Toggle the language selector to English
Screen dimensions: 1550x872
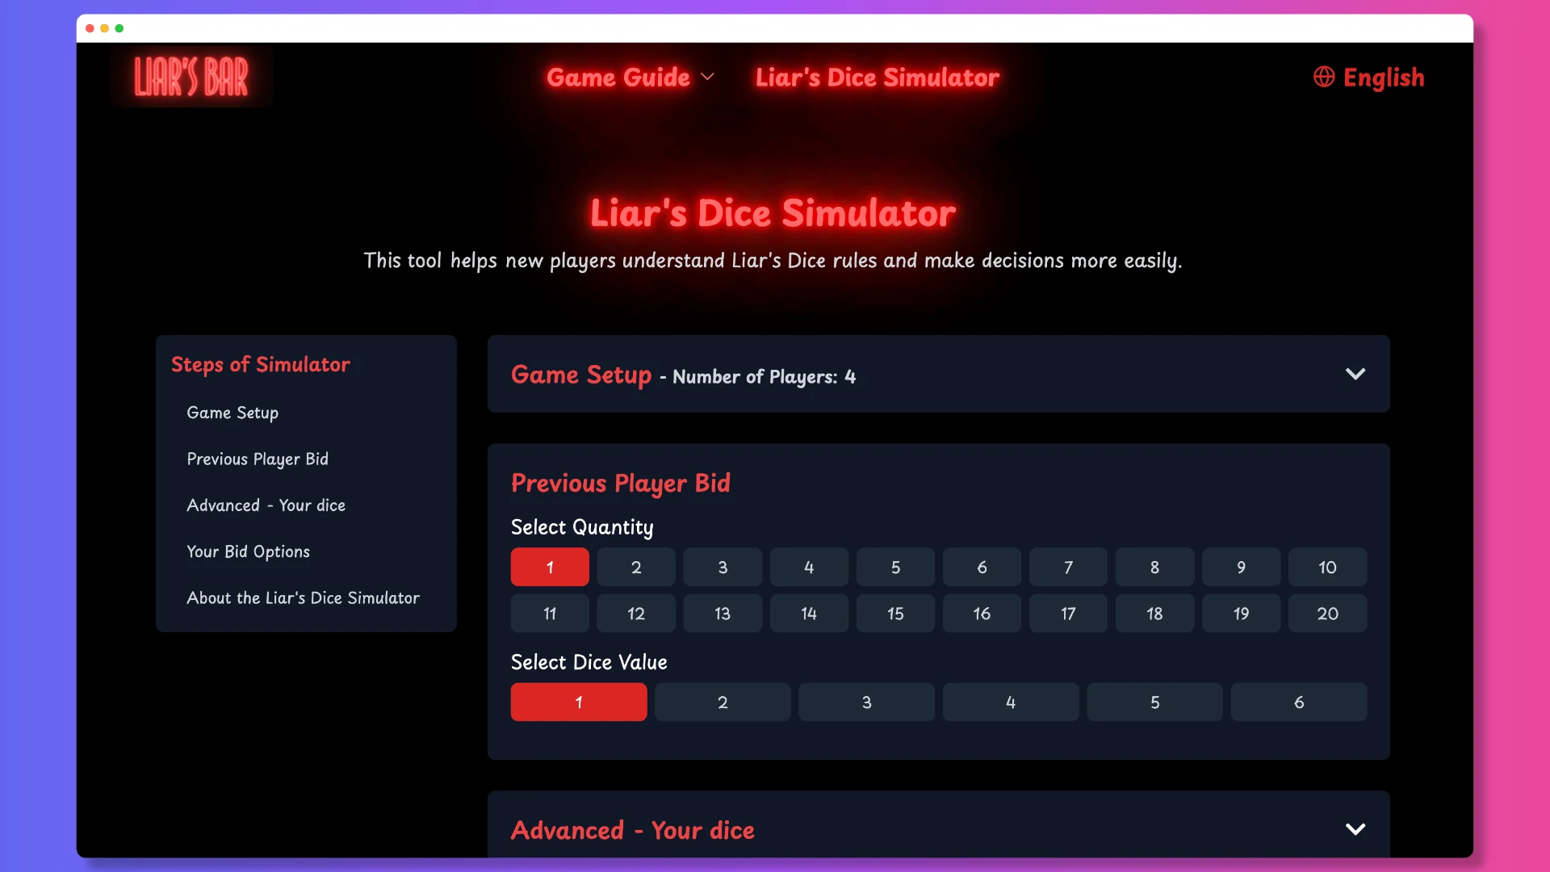coord(1370,77)
